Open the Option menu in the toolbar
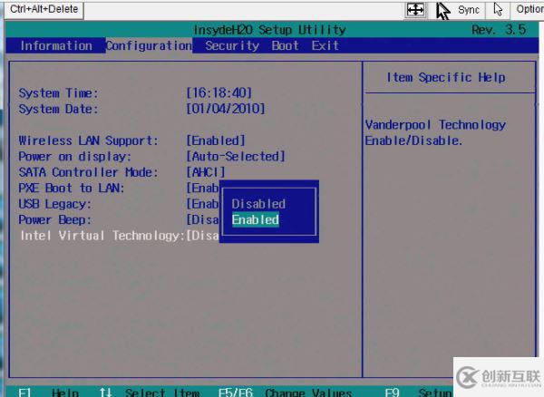 [x=529, y=9]
